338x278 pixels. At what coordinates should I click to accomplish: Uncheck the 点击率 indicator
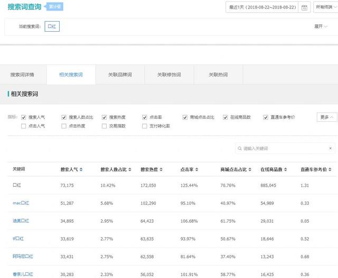point(145,117)
